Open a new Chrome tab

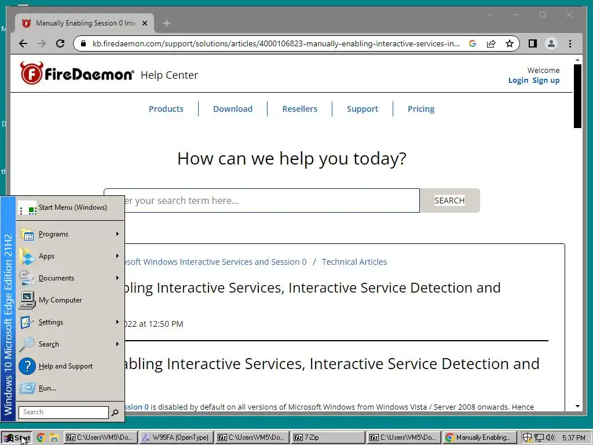click(x=167, y=23)
